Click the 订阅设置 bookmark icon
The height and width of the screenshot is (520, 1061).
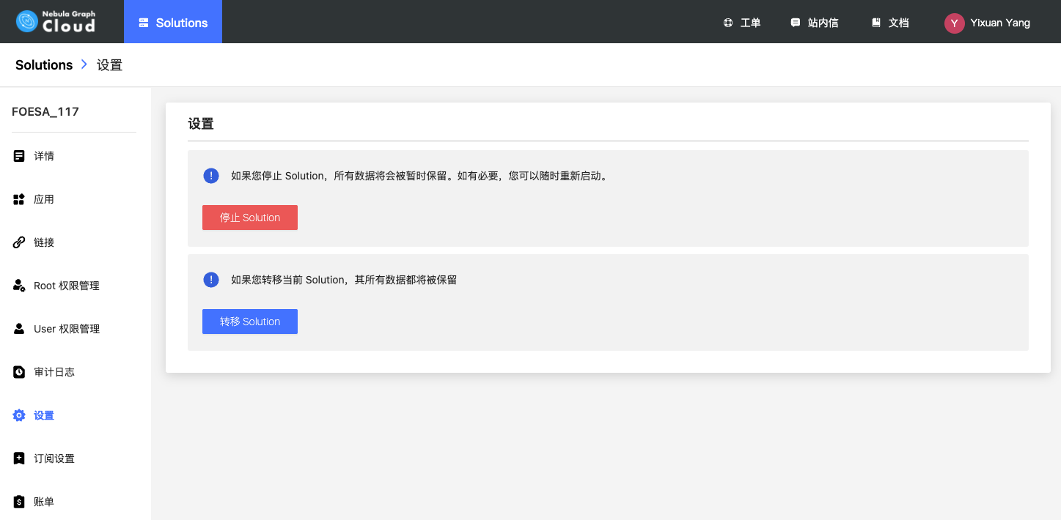point(19,458)
